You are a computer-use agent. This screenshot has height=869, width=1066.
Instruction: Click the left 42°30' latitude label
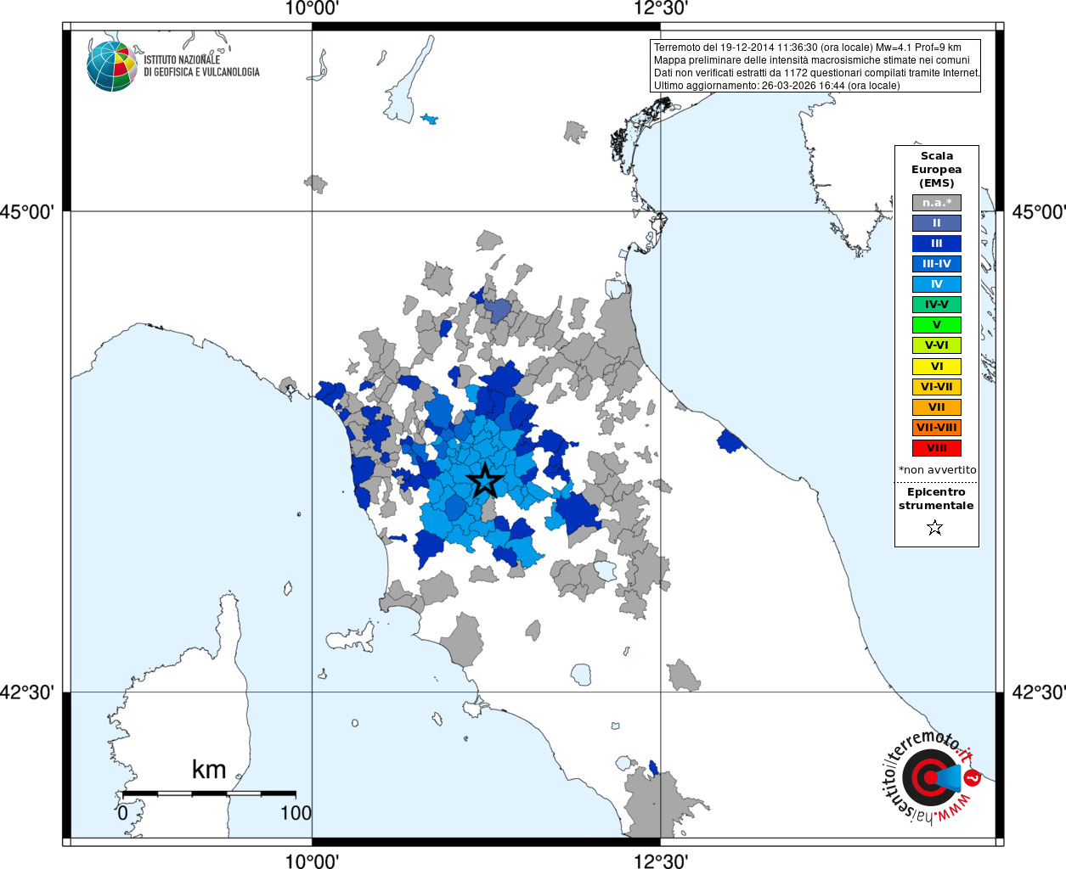(27, 692)
